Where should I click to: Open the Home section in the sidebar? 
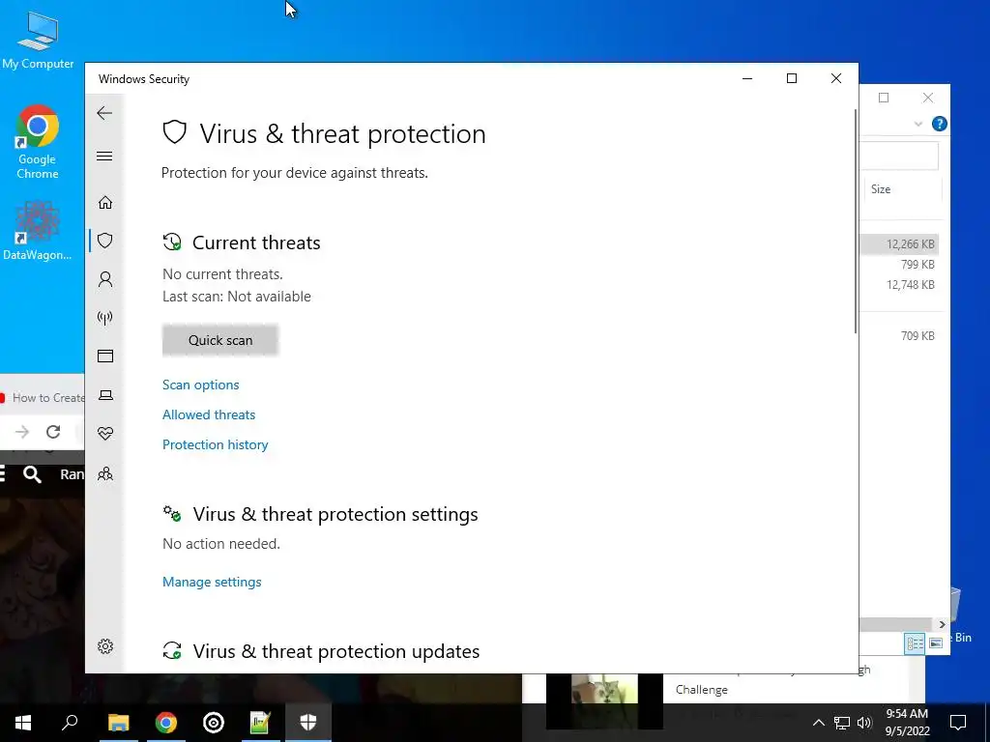click(105, 203)
